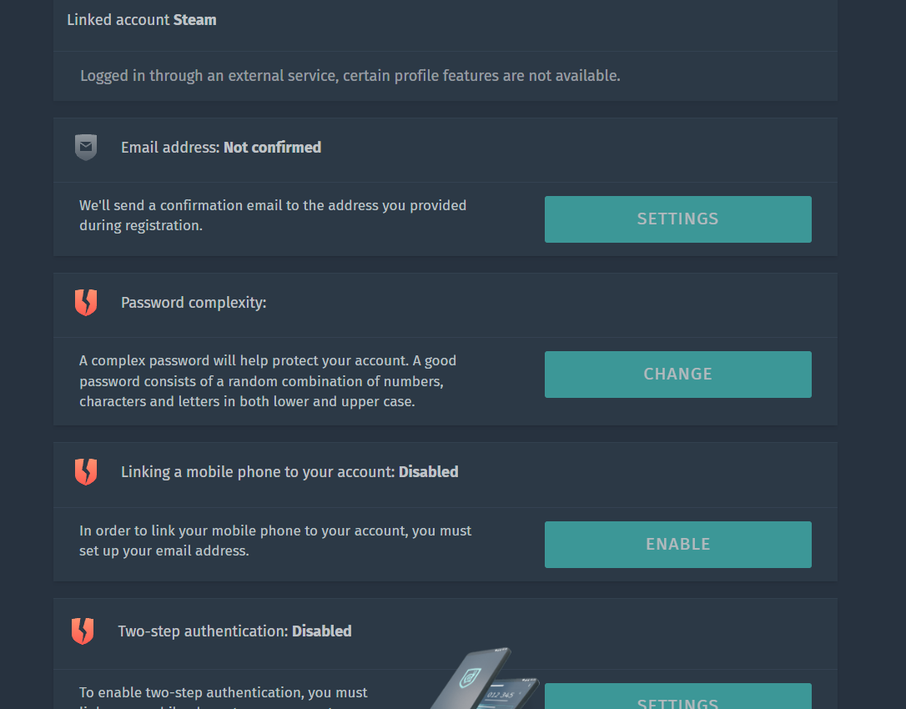Click the 'Linked account Steam' header
Screen dimensions: 906x709
142,20
